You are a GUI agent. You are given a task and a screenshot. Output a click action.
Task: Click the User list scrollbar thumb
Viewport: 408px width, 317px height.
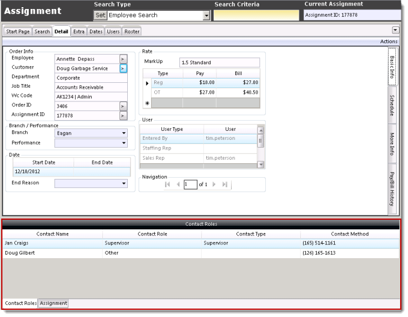click(260, 141)
